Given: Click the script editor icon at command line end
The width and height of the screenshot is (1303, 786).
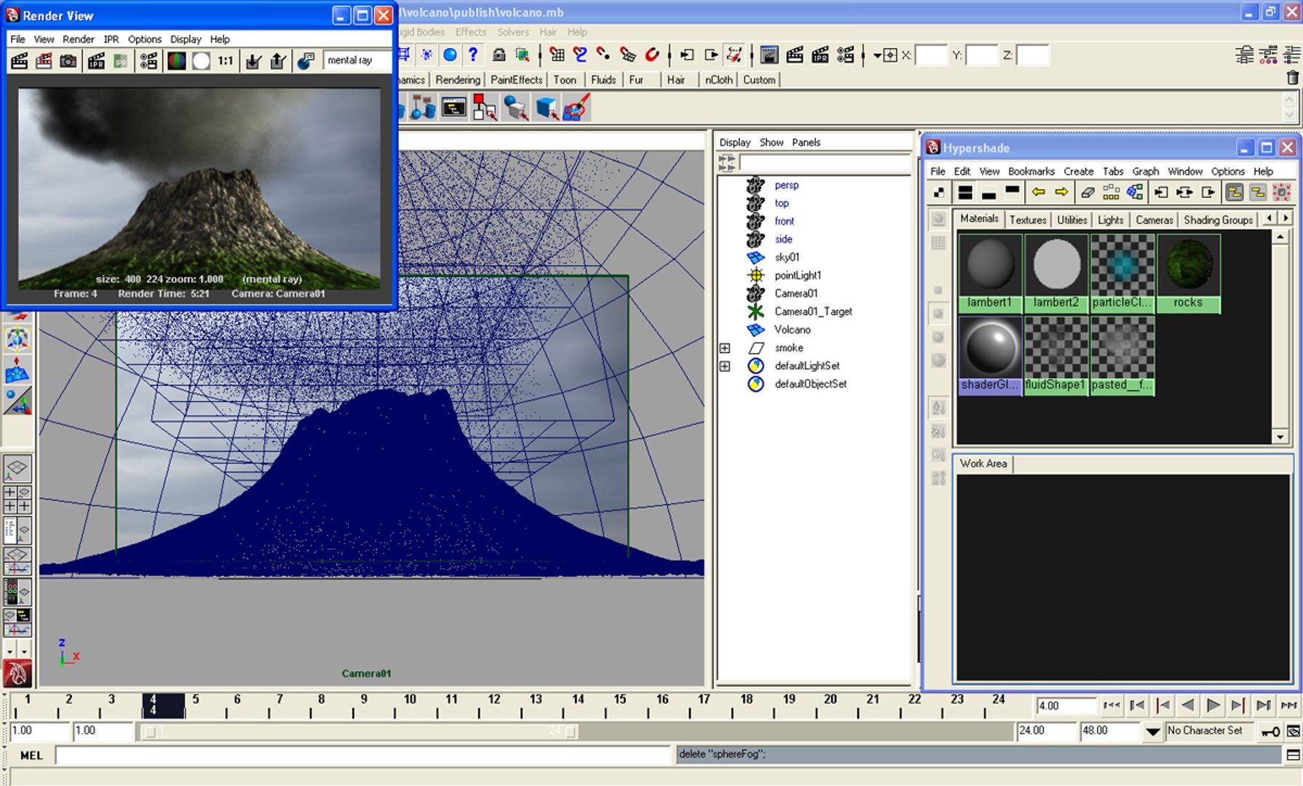Looking at the screenshot, I should (x=1293, y=755).
